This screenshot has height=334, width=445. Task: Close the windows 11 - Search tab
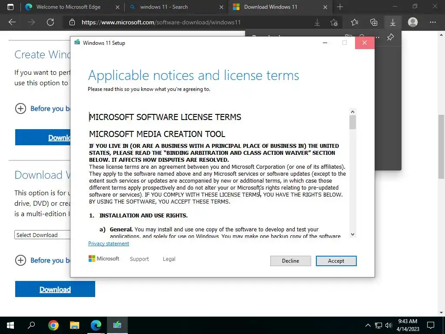[221, 7]
